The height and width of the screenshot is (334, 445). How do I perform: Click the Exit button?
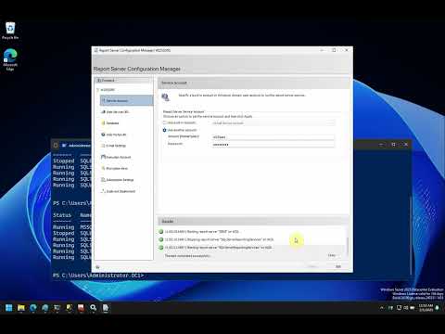(338, 266)
